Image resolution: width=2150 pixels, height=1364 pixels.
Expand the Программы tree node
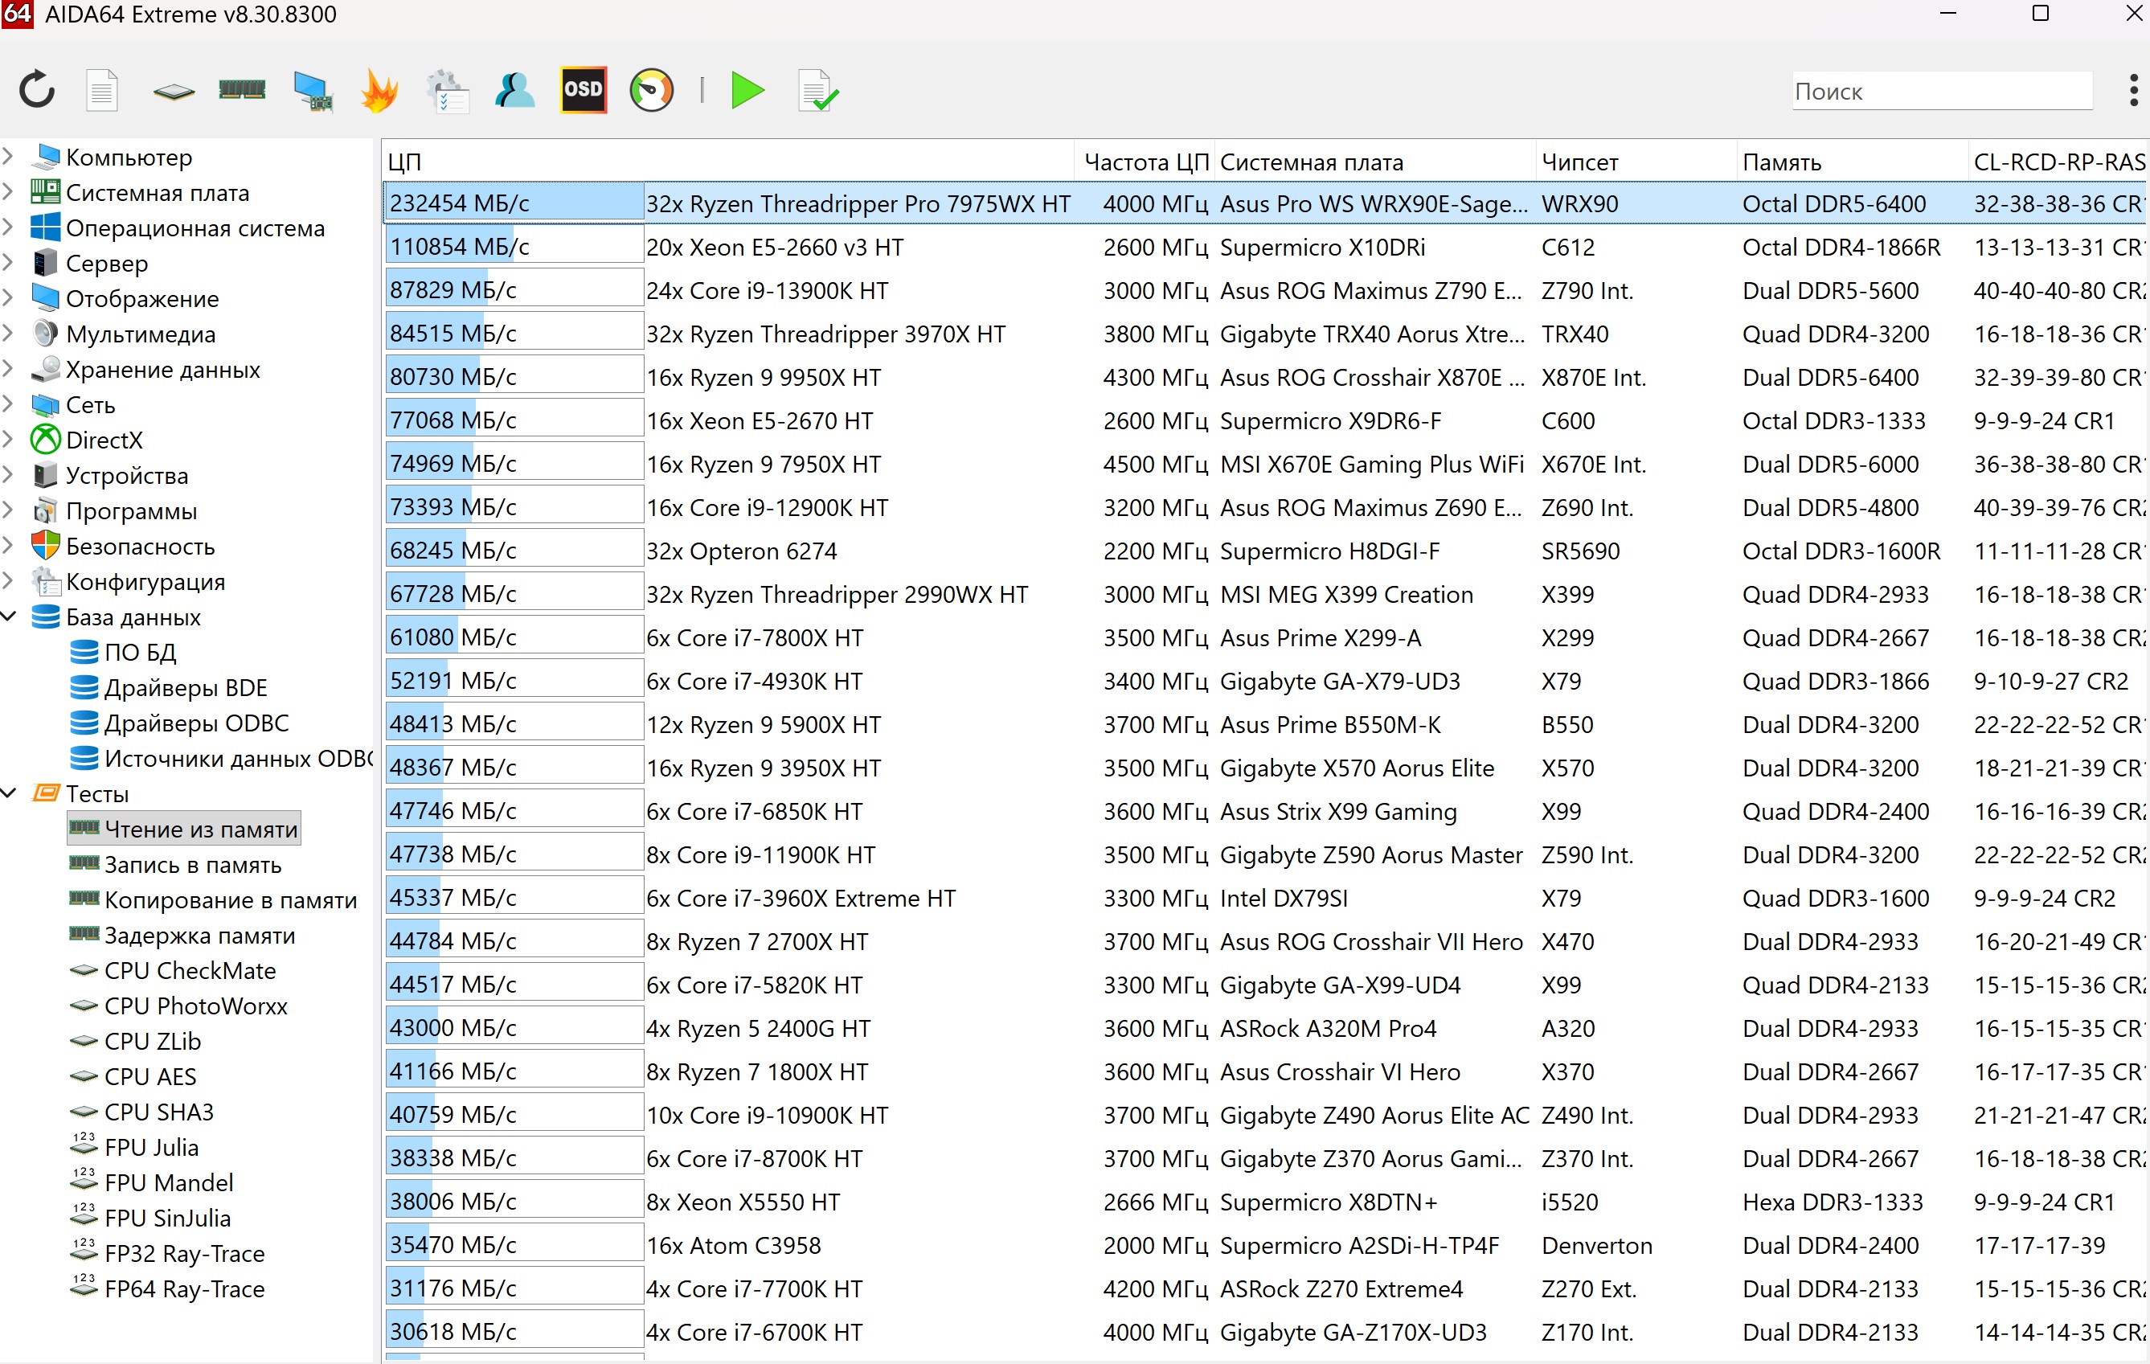tap(8, 510)
